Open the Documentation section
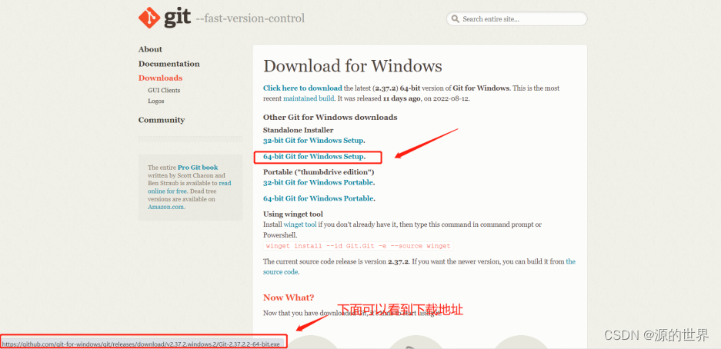The width and height of the screenshot is (721, 349). (169, 64)
